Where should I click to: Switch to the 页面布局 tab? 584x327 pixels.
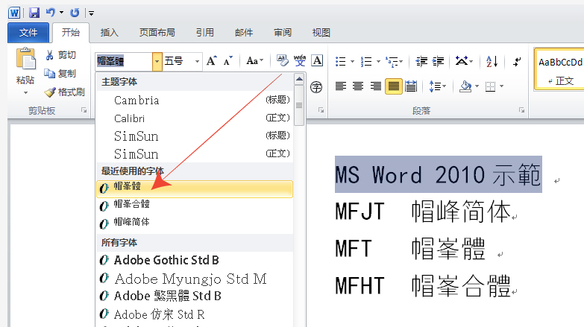(157, 33)
